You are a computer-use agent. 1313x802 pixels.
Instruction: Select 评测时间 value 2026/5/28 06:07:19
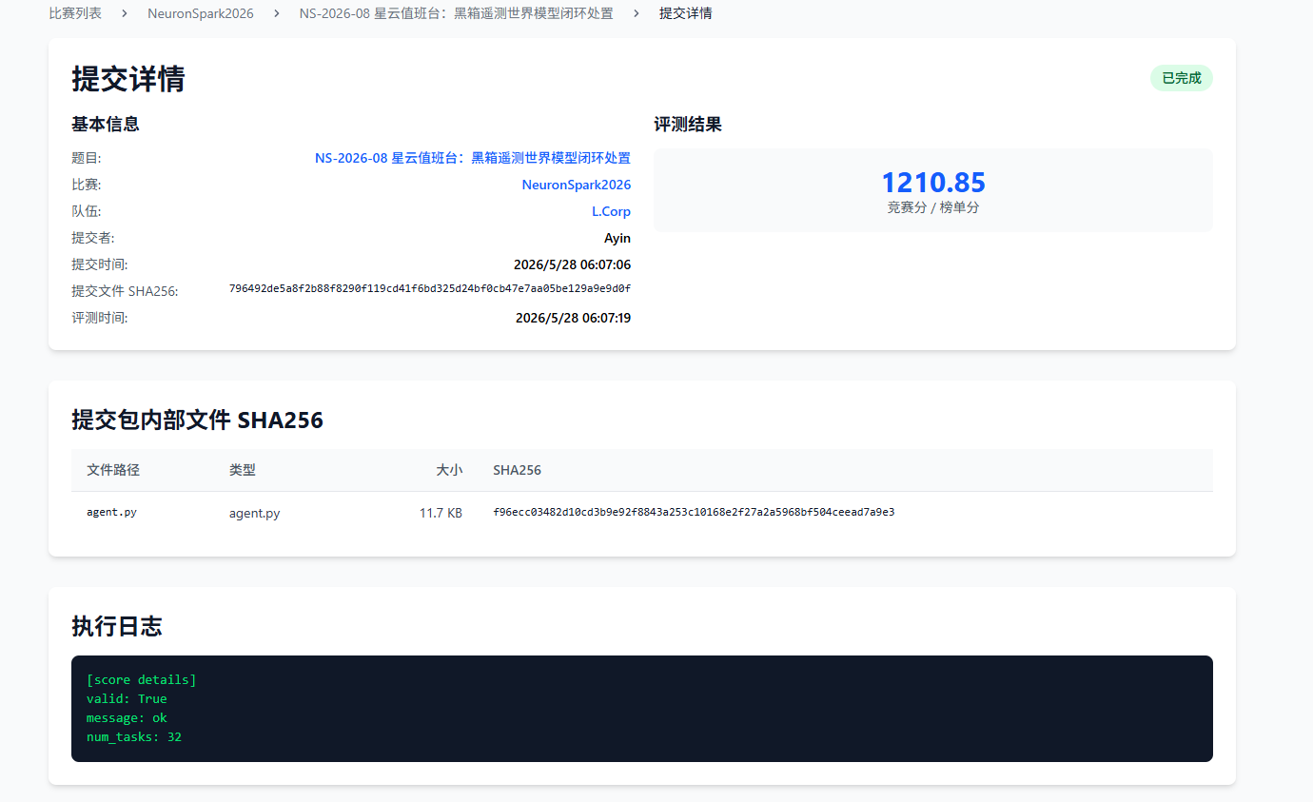pos(573,318)
